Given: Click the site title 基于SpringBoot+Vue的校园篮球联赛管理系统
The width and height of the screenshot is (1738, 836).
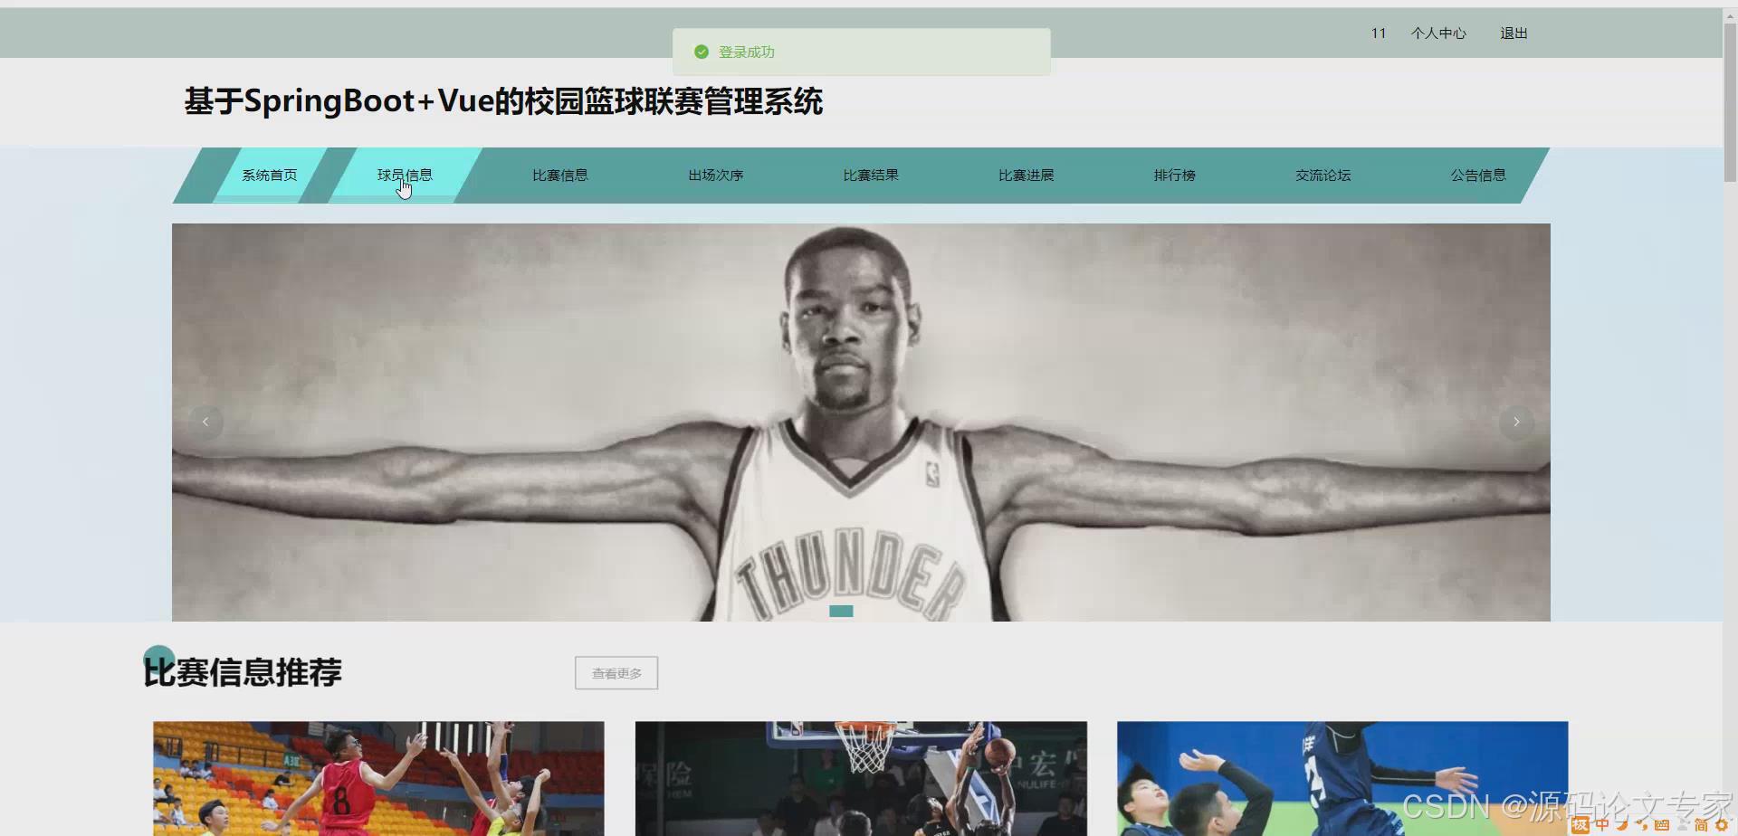Looking at the screenshot, I should 503,101.
